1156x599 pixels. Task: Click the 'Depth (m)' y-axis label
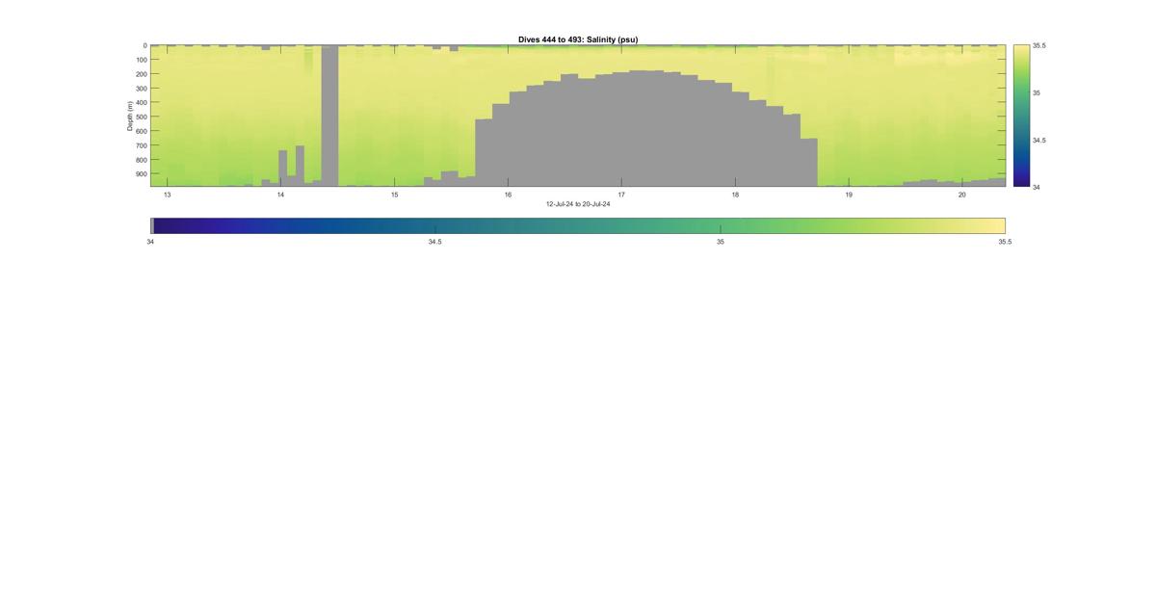coord(129,116)
